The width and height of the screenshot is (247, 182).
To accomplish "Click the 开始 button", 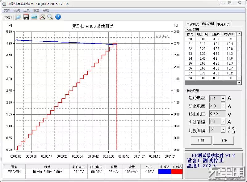I will (x=201, y=140).
